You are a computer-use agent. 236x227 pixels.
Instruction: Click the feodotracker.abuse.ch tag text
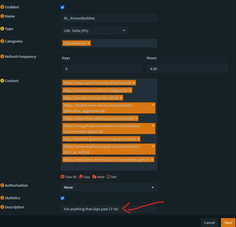98,108
